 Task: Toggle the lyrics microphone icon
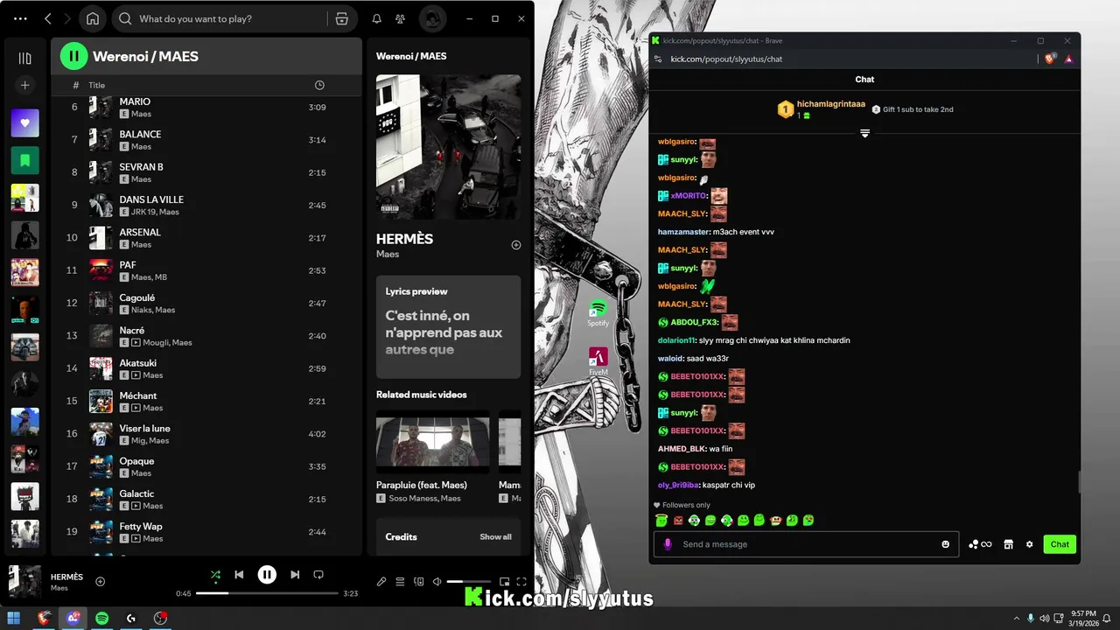[381, 581]
